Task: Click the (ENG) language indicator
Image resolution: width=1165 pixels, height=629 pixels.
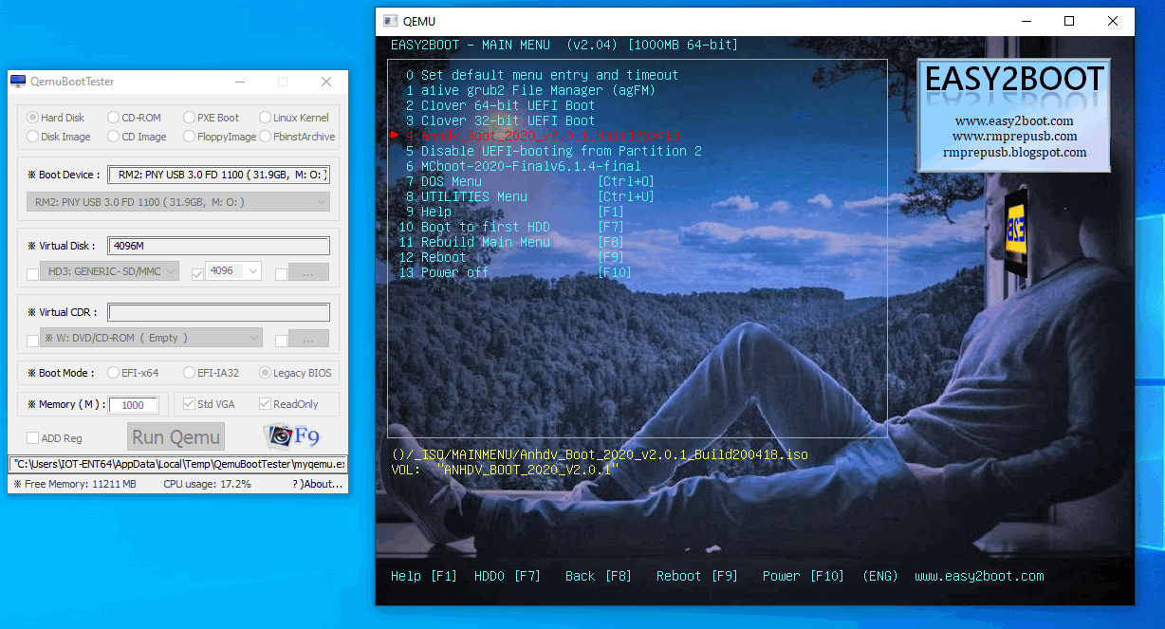Action: [880, 576]
